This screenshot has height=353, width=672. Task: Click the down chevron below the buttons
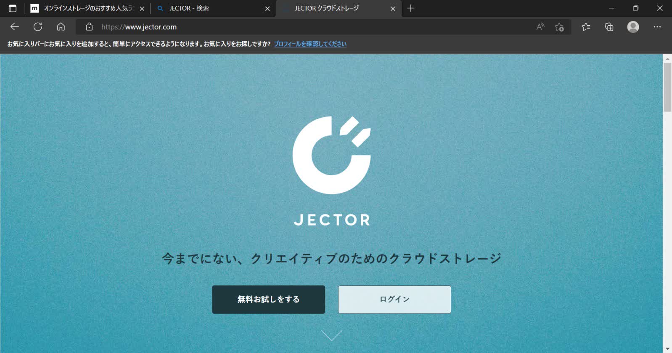pos(332,335)
